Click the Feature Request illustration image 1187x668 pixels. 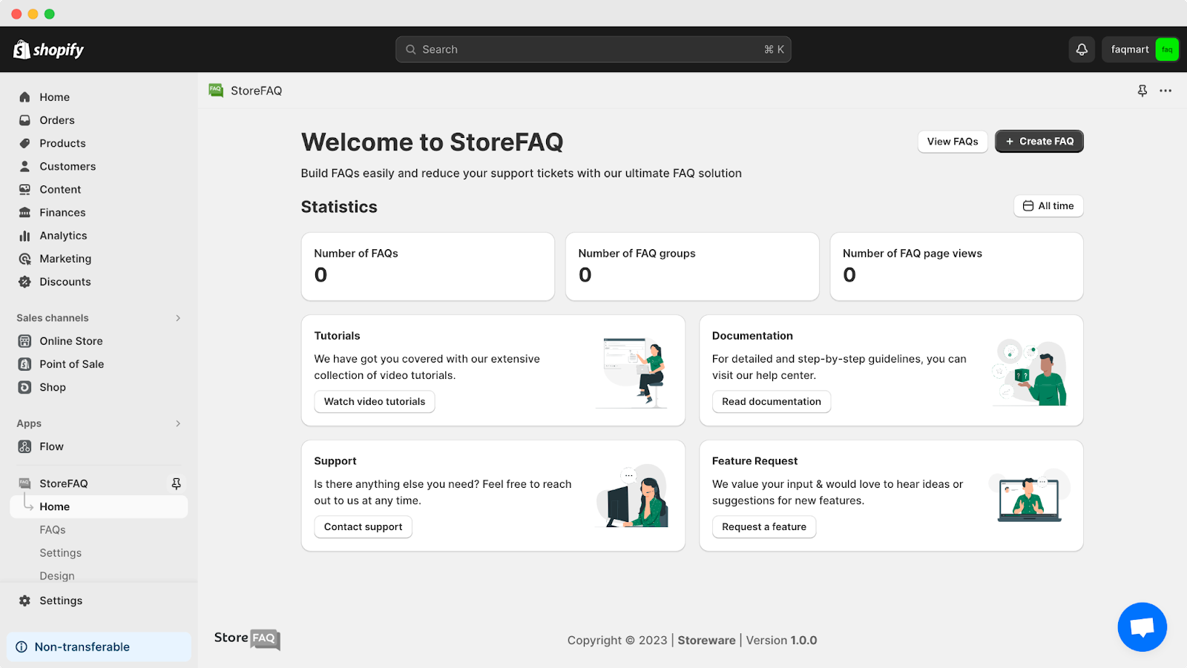tap(1031, 495)
